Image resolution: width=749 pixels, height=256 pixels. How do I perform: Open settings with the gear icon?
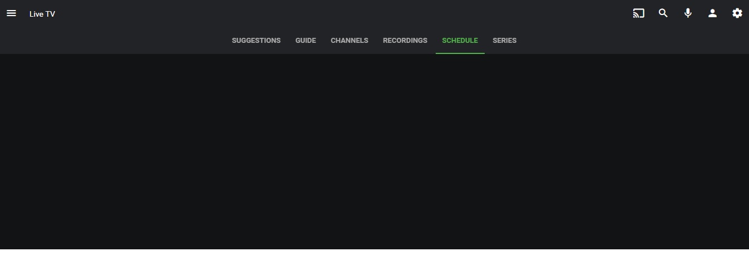pyautogui.click(x=737, y=13)
